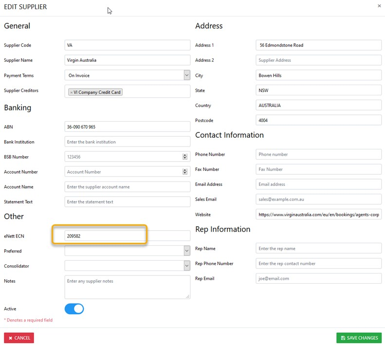Click the Notes text area
Screen dimensions: 385x345
[127, 287]
